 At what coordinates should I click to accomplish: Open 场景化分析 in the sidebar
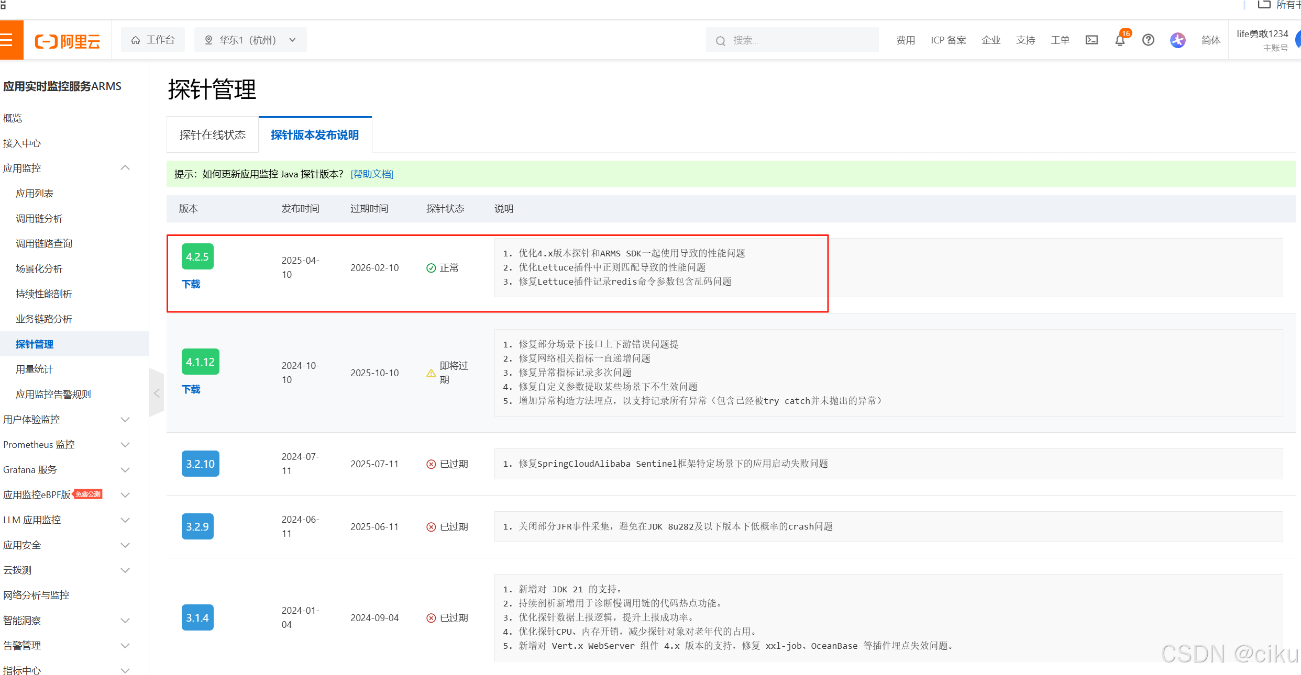(x=39, y=269)
